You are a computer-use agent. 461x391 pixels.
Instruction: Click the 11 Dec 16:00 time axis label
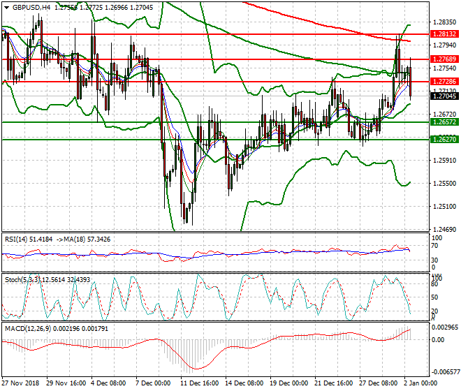(200, 383)
